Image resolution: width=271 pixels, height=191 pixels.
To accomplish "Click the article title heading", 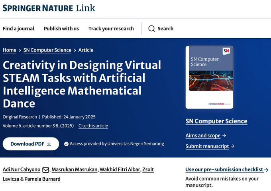I will tap(82, 84).
